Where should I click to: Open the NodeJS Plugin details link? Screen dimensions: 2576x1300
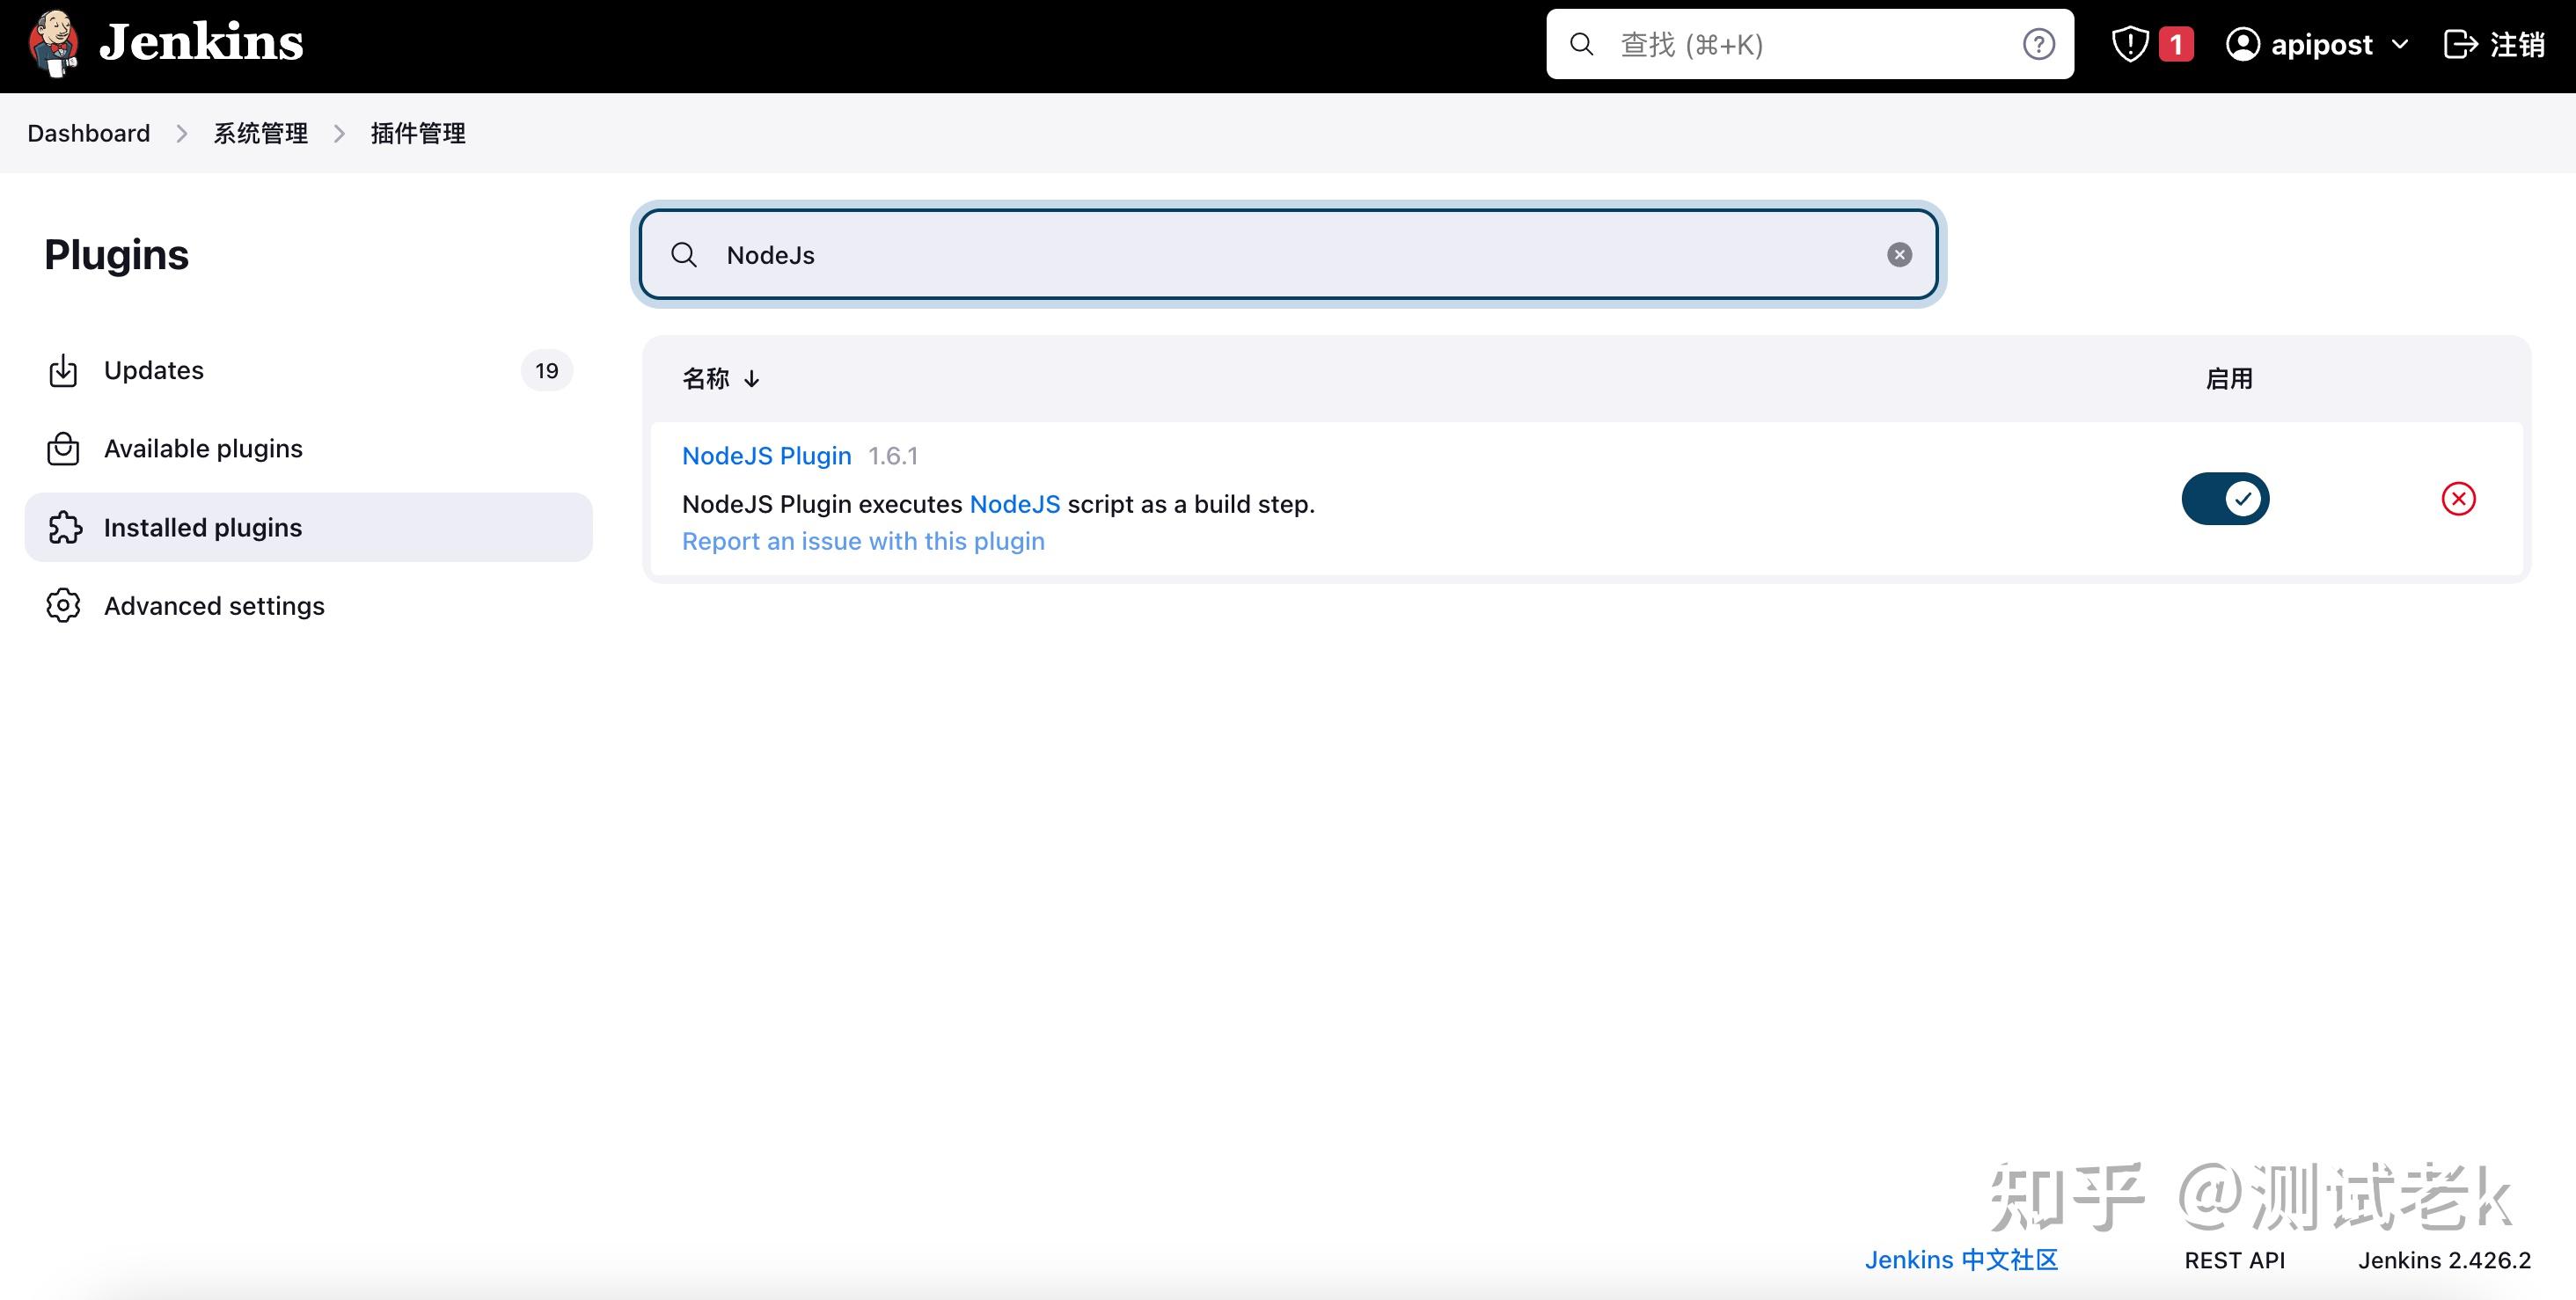pos(766,455)
